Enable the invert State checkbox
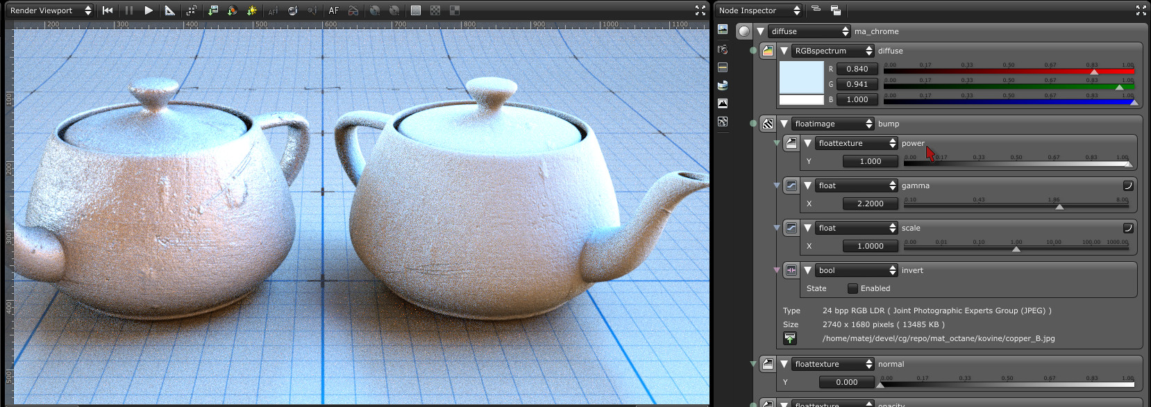This screenshot has width=1151, height=407. pyautogui.click(x=852, y=288)
